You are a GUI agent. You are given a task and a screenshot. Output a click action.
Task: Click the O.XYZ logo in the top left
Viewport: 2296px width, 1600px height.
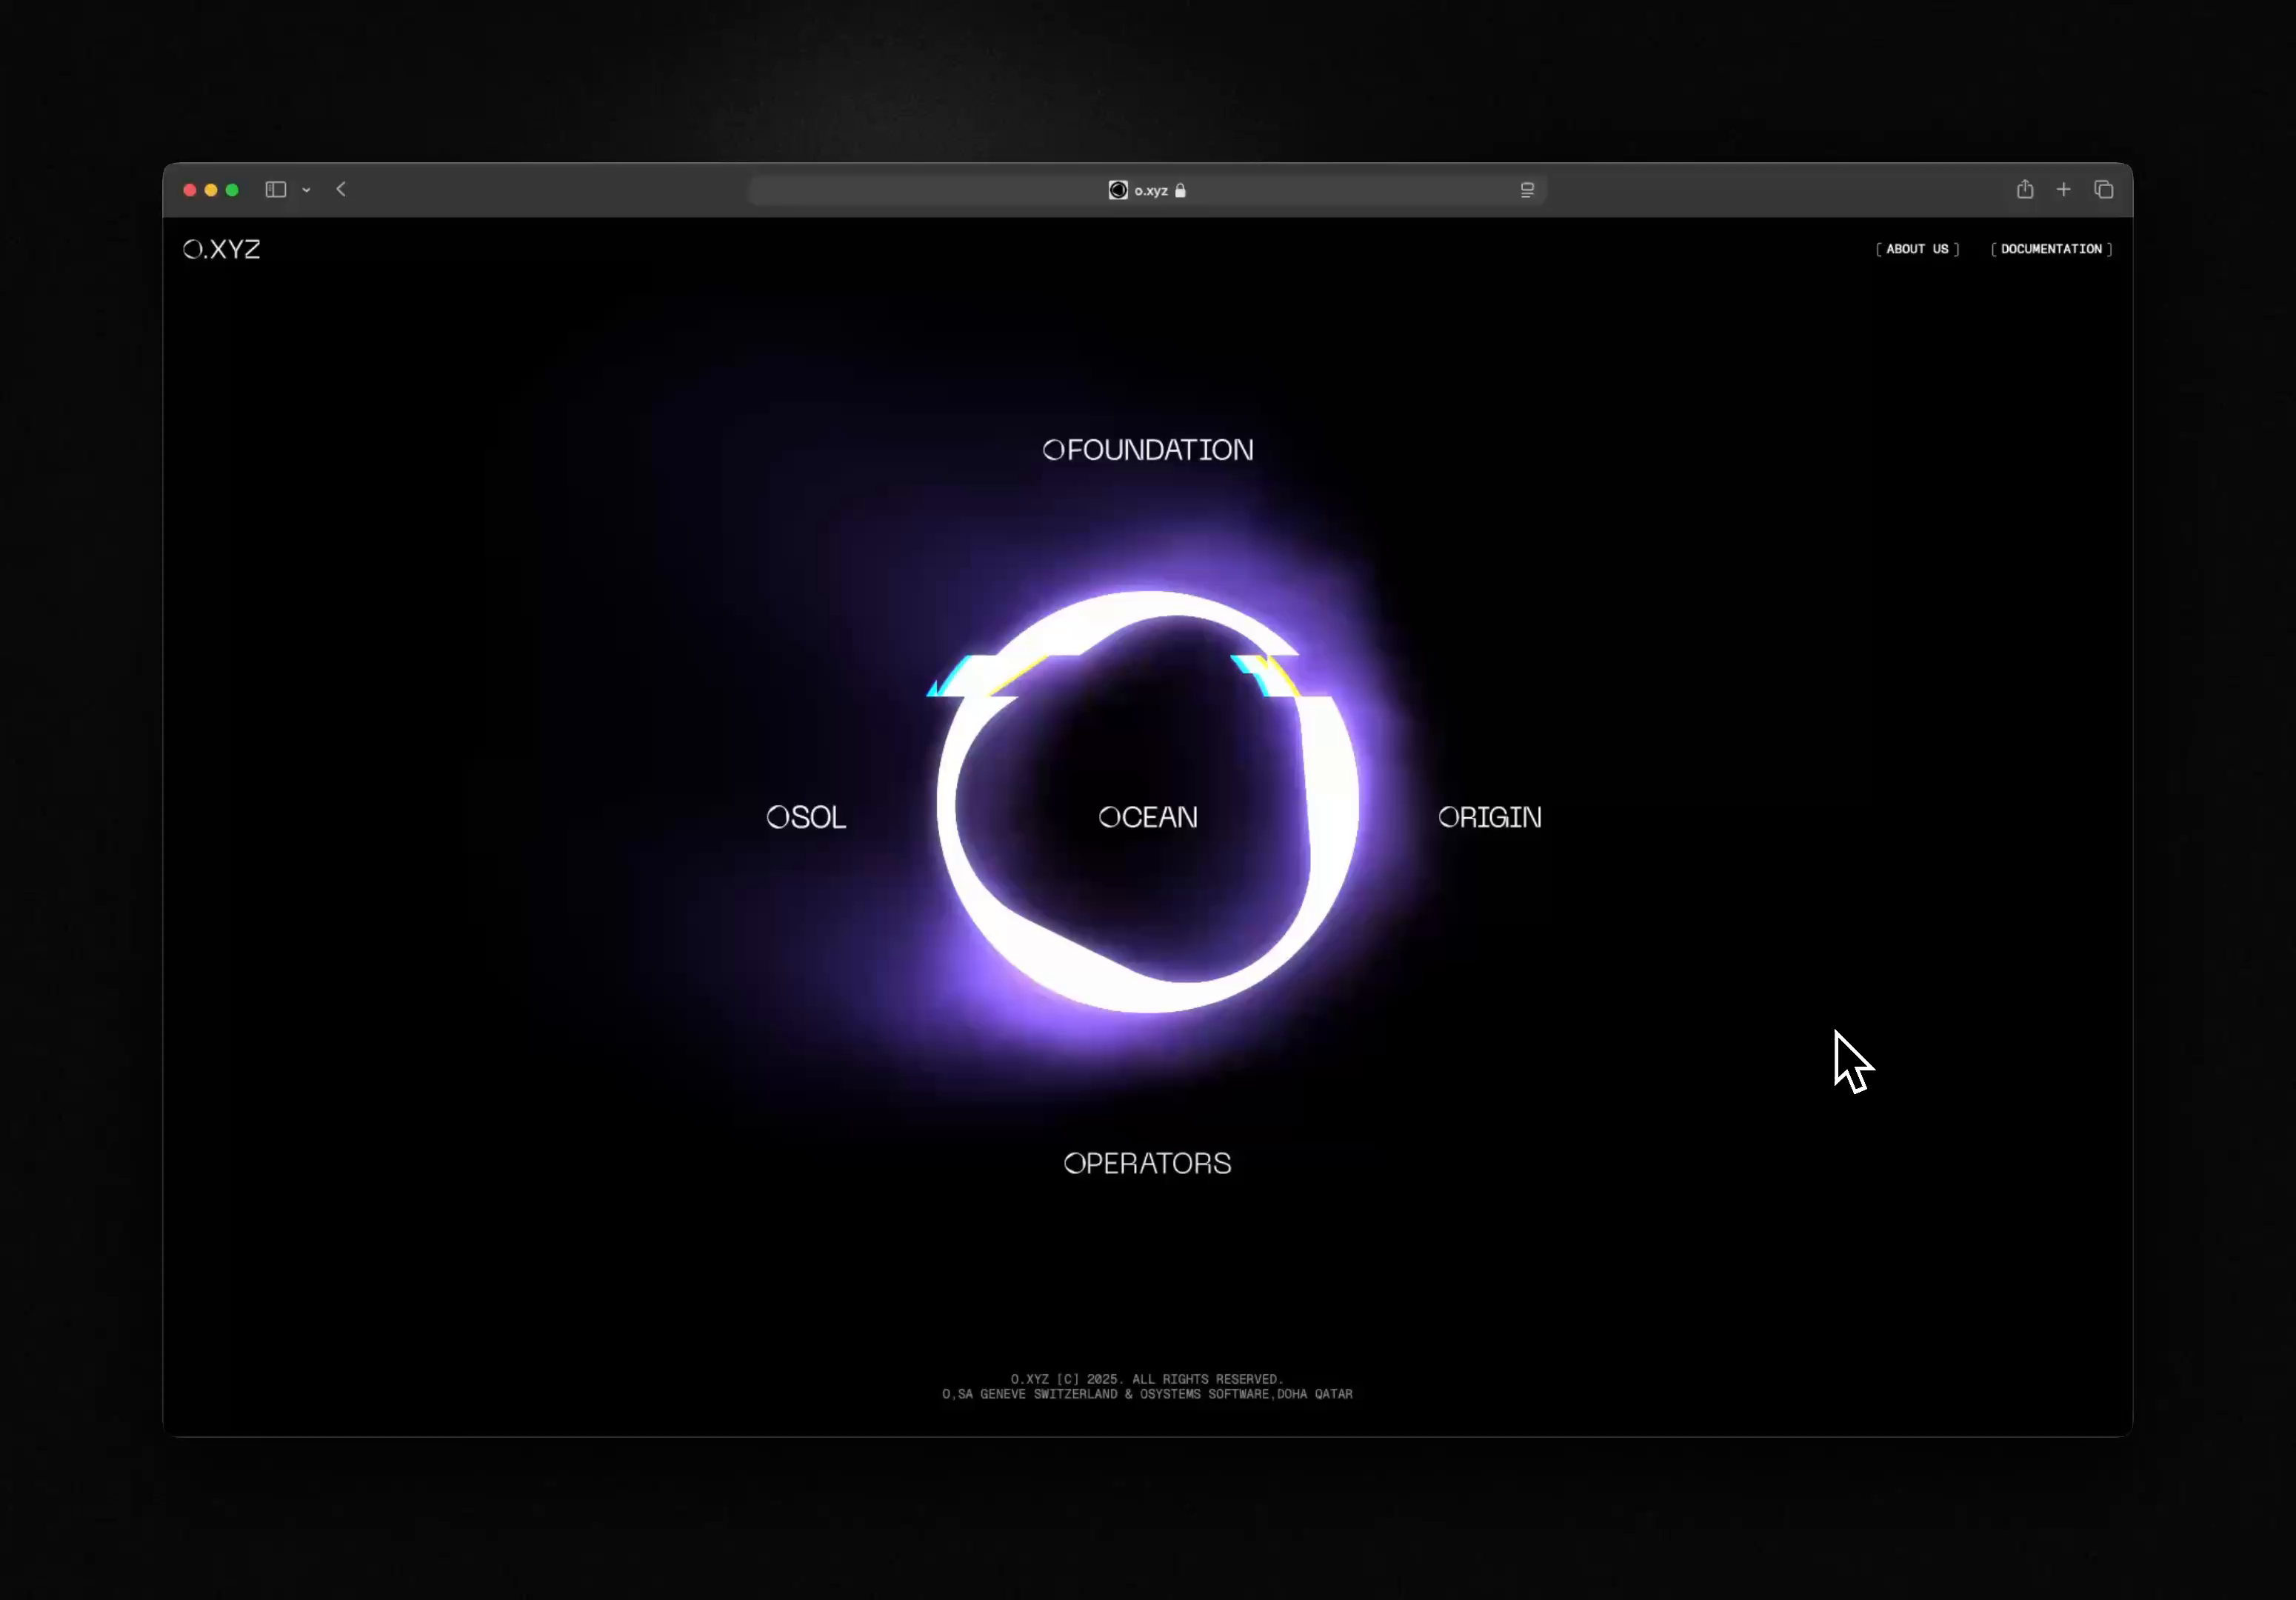(221, 249)
